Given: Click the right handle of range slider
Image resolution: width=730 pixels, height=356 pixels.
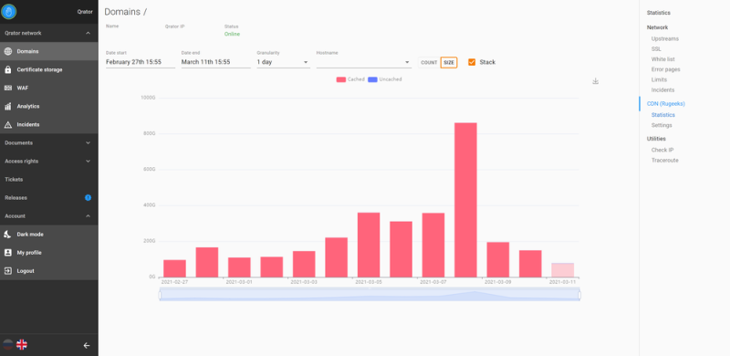Looking at the screenshot, I should (x=579, y=295).
